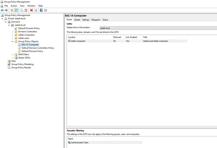217x148 pixels.
Task: Collapse the Forest: iselab.local node
Action: (2, 19)
